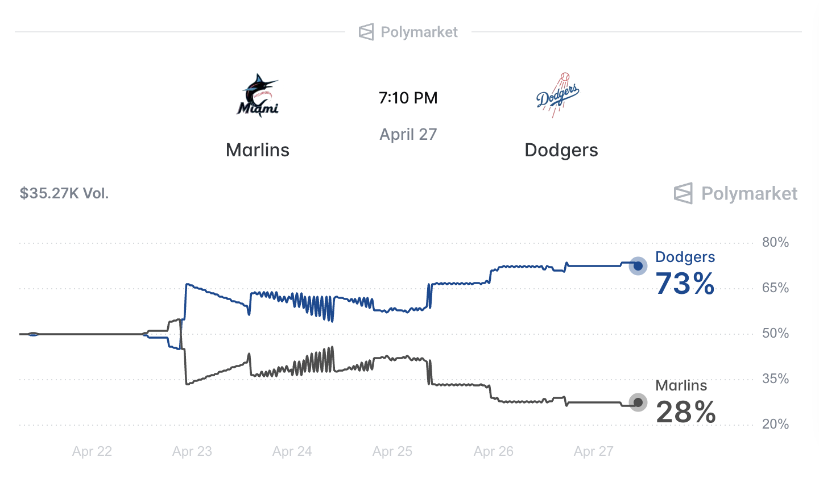Click the Apr 22 date on the x-axis
Viewport: 819px width, 482px height.
(92, 451)
